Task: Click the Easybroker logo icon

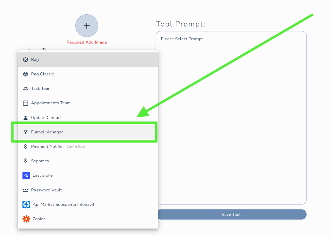Action: tap(26, 175)
